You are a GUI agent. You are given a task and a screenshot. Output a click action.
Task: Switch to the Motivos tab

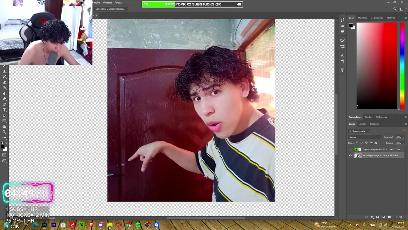[x=391, y=18]
